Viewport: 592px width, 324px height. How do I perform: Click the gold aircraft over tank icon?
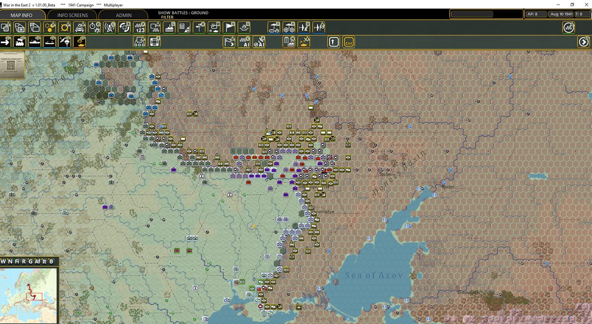[x=304, y=42]
